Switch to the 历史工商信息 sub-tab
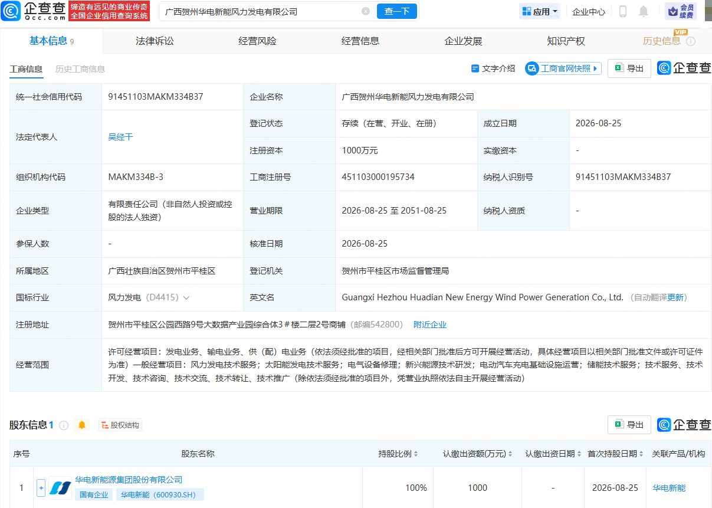This screenshot has height=508, width=712. [x=80, y=69]
